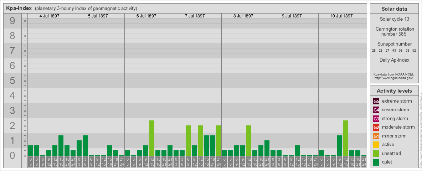Click the Daily Ap-index label
The image size is (422, 171).
point(394,60)
